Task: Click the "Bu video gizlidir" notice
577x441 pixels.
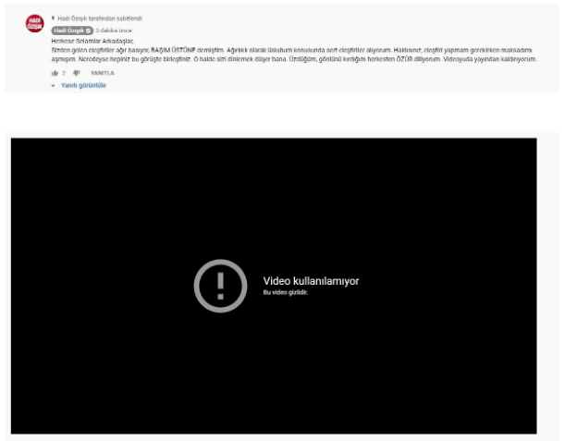Action: (285, 292)
